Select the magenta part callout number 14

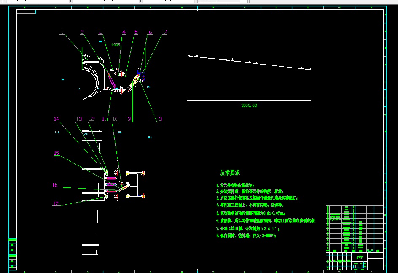56,119
